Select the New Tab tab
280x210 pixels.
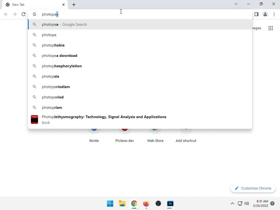click(35, 5)
